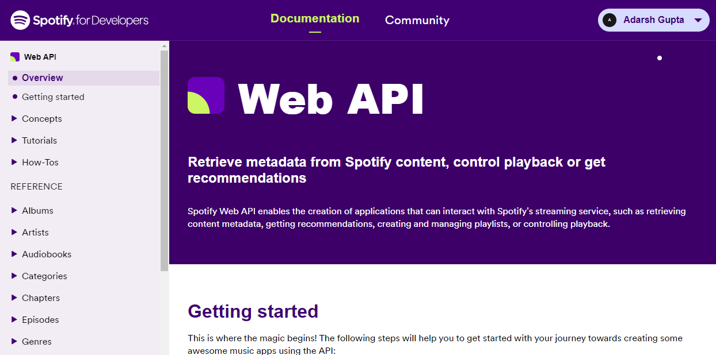Expand the Categories reference
Screen dimensions: 716x355
click(x=44, y=276)
